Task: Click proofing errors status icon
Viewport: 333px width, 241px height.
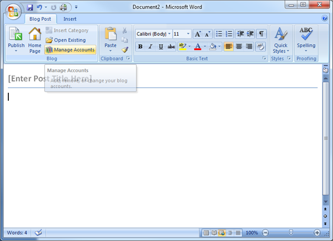Action: [39, 233]
